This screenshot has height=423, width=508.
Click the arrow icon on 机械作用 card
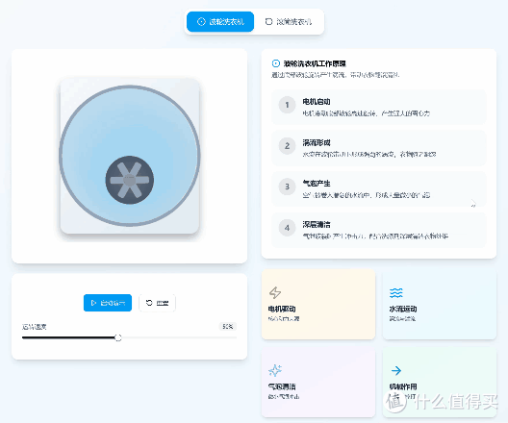coord(396,370)
